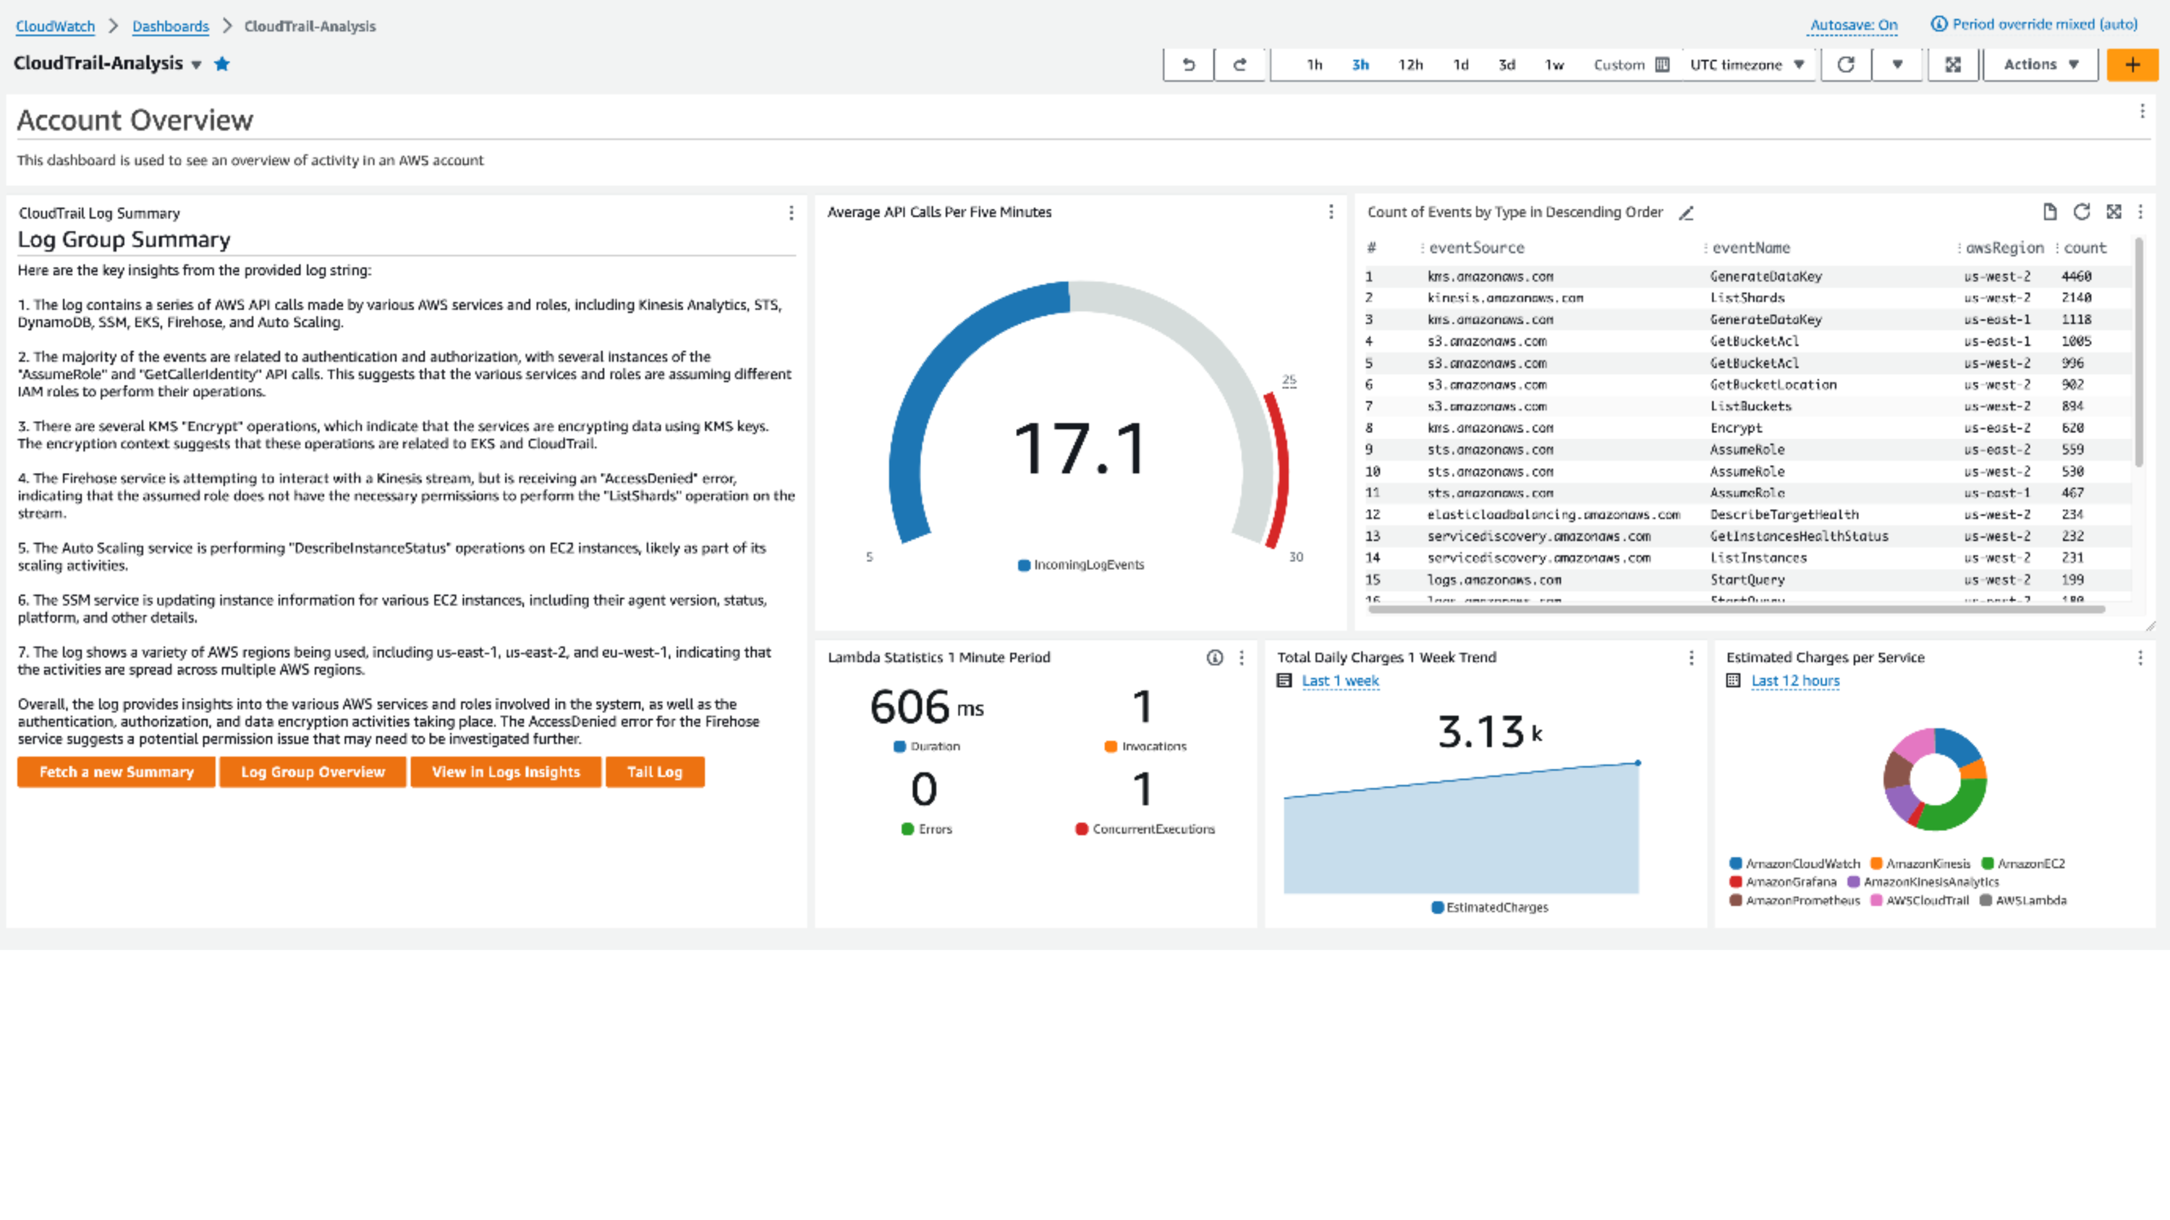Select the 12h time range
The image size is (2170, 1220).
point(1410,65)
